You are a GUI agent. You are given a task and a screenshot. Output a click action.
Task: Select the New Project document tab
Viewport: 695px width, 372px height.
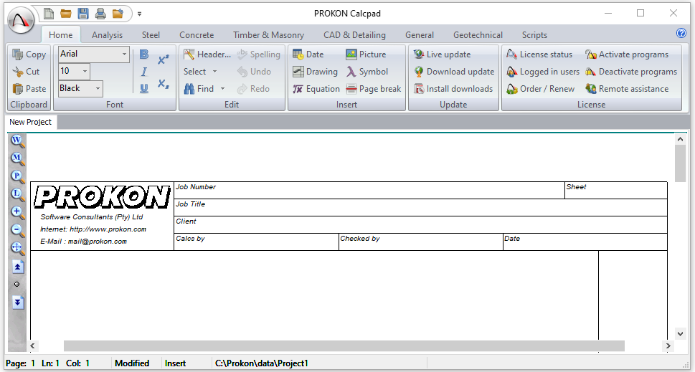(x=31, y=122)
